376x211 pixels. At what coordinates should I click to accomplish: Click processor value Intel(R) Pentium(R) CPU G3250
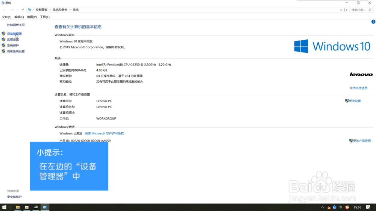tap(133, 64)
